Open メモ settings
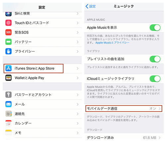This screenshot has width=166, height=142. pyautogui.click(x=42, y=133)
